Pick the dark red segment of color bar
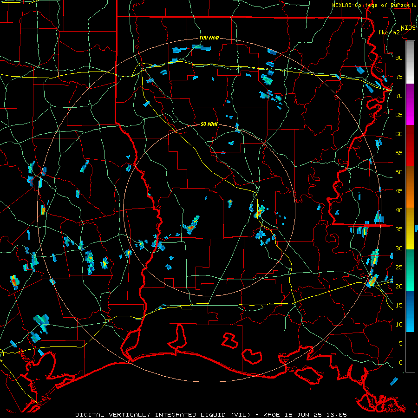Screen dimensions: 418x418 [410, 146]
